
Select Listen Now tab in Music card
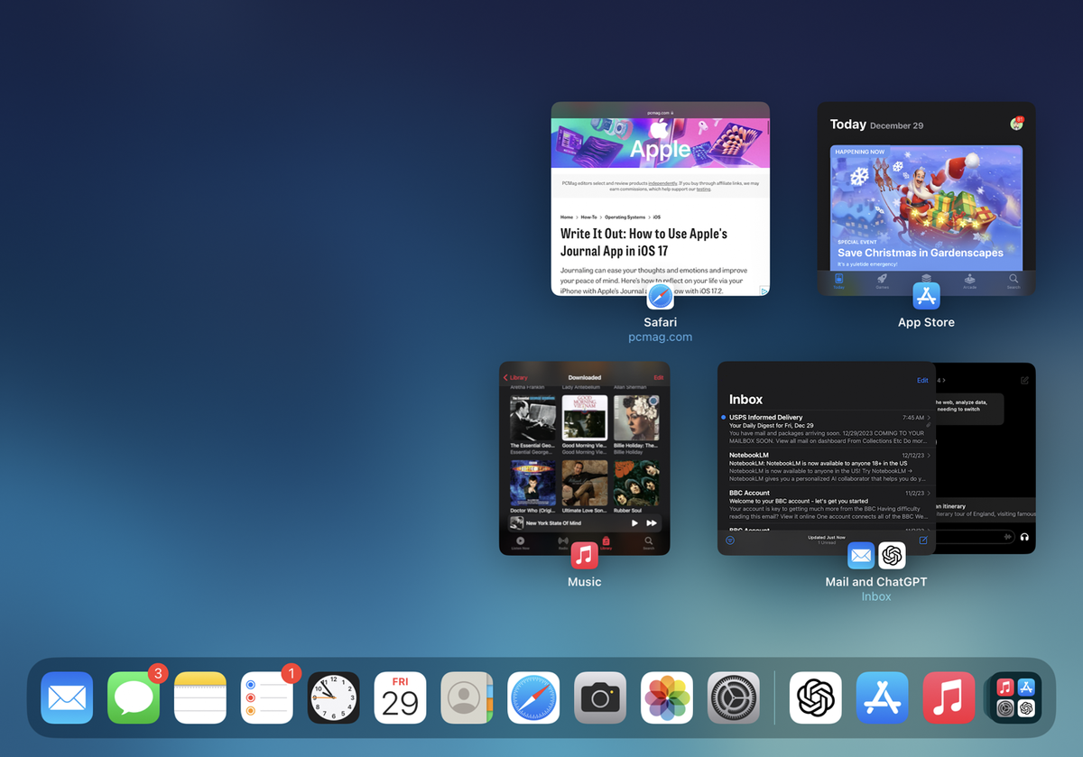point(520,542)
